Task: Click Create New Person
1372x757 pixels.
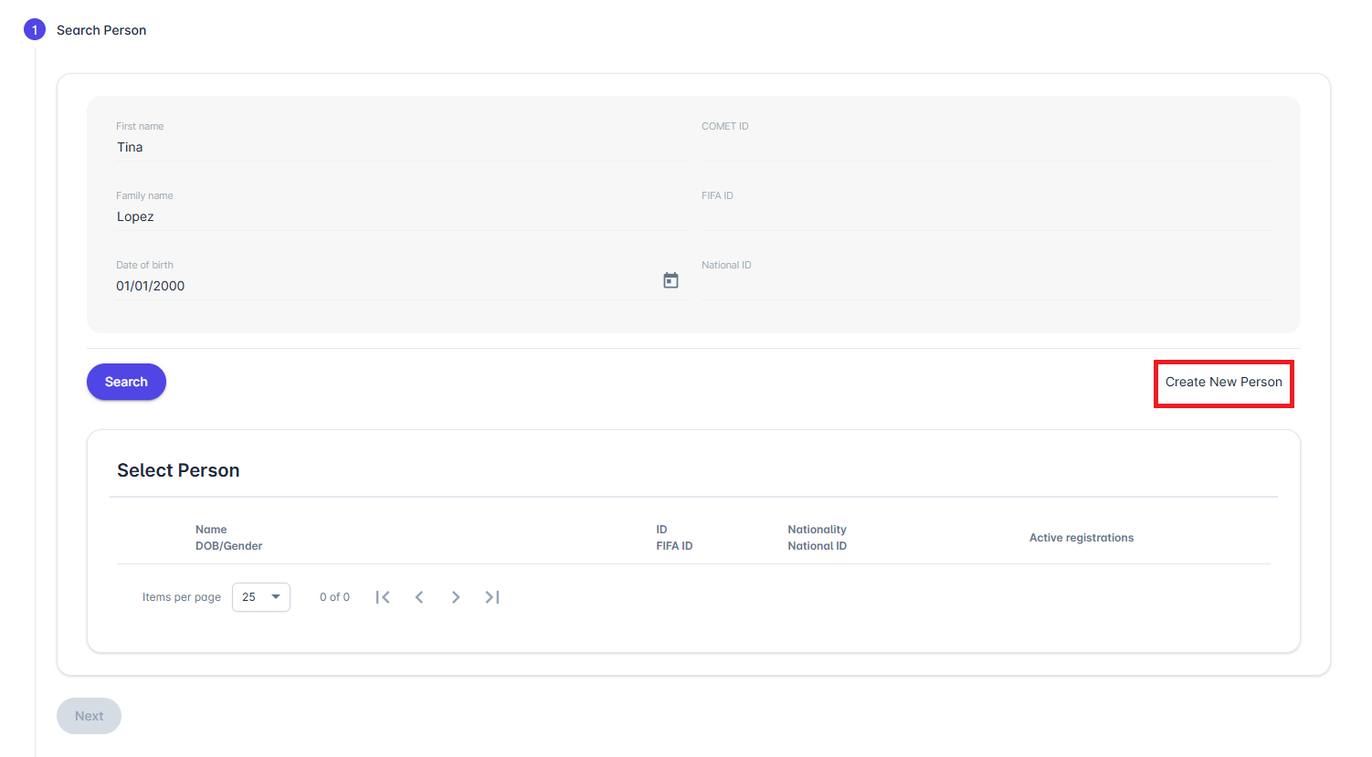Action: click(x=1223, y=383)
